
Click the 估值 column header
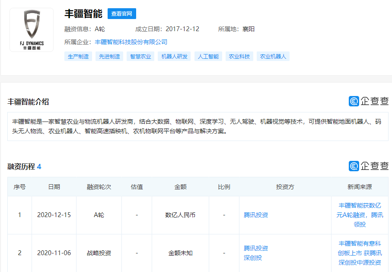point(137,187)
